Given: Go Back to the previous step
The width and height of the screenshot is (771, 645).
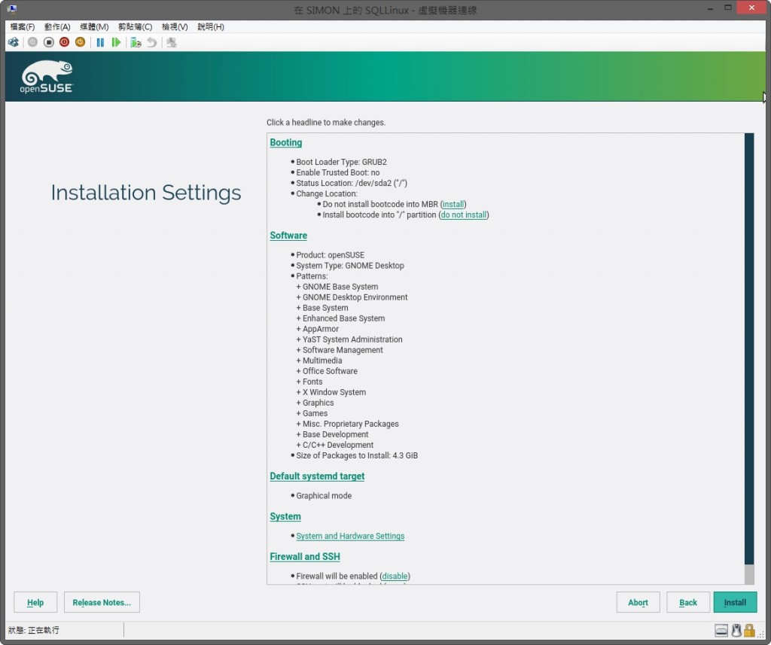Looking at the screenshot, I should (x=688, y=602).
